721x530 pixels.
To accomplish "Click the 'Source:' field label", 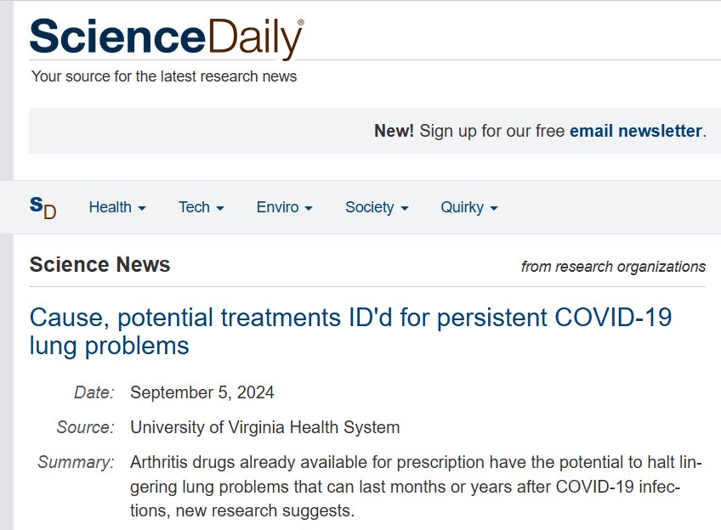I will pos(85,427).
